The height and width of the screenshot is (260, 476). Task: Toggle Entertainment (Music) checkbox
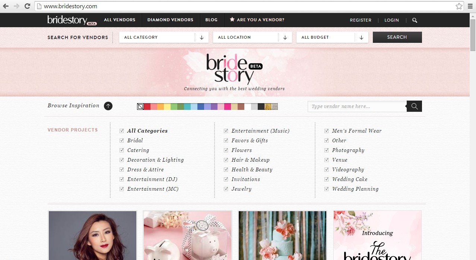[x=226, y=131]
